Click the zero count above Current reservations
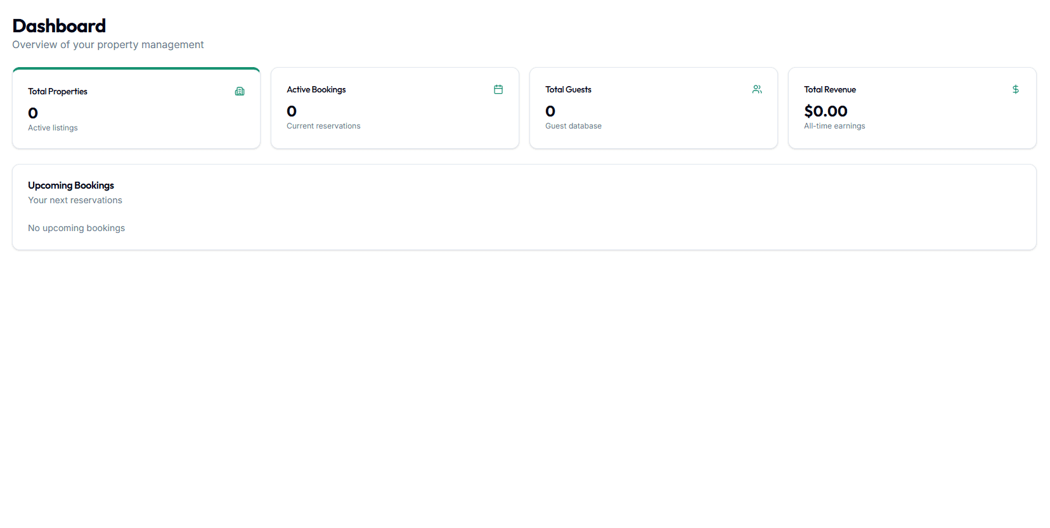 [292, 111]
